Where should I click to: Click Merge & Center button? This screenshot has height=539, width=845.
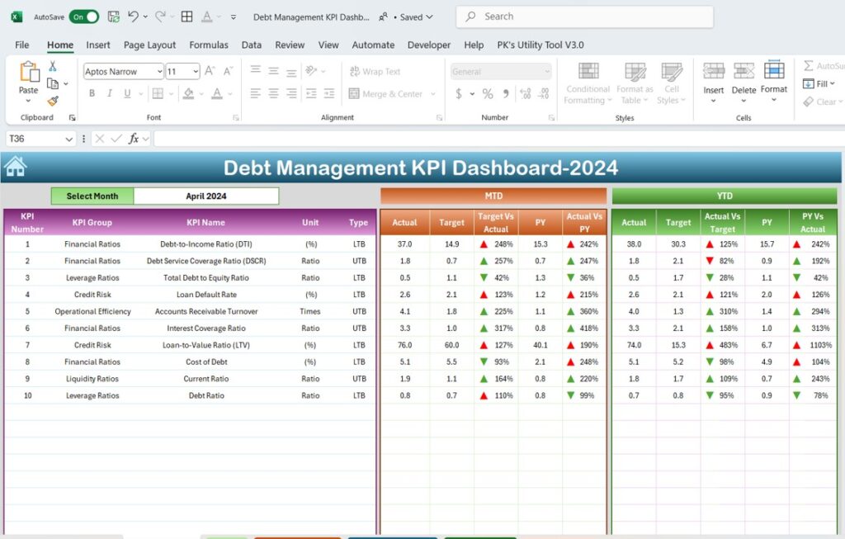tap(386, 94)
